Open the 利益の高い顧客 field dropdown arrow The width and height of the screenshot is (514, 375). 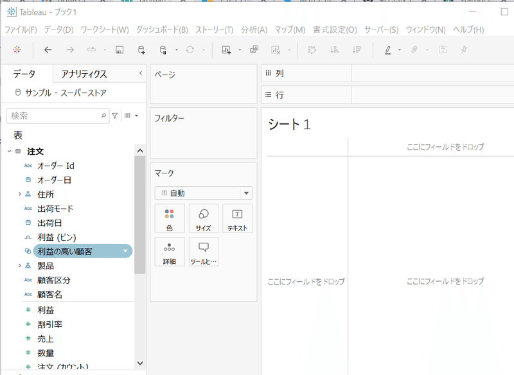(125, 251)
